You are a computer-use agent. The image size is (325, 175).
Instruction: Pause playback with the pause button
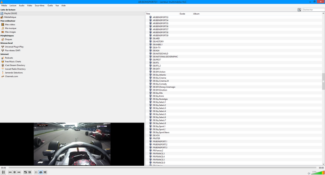(x=3, y=172)
